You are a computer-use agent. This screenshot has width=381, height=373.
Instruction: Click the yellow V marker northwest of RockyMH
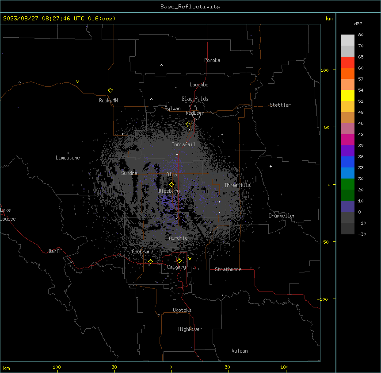(x=77, y=82)
